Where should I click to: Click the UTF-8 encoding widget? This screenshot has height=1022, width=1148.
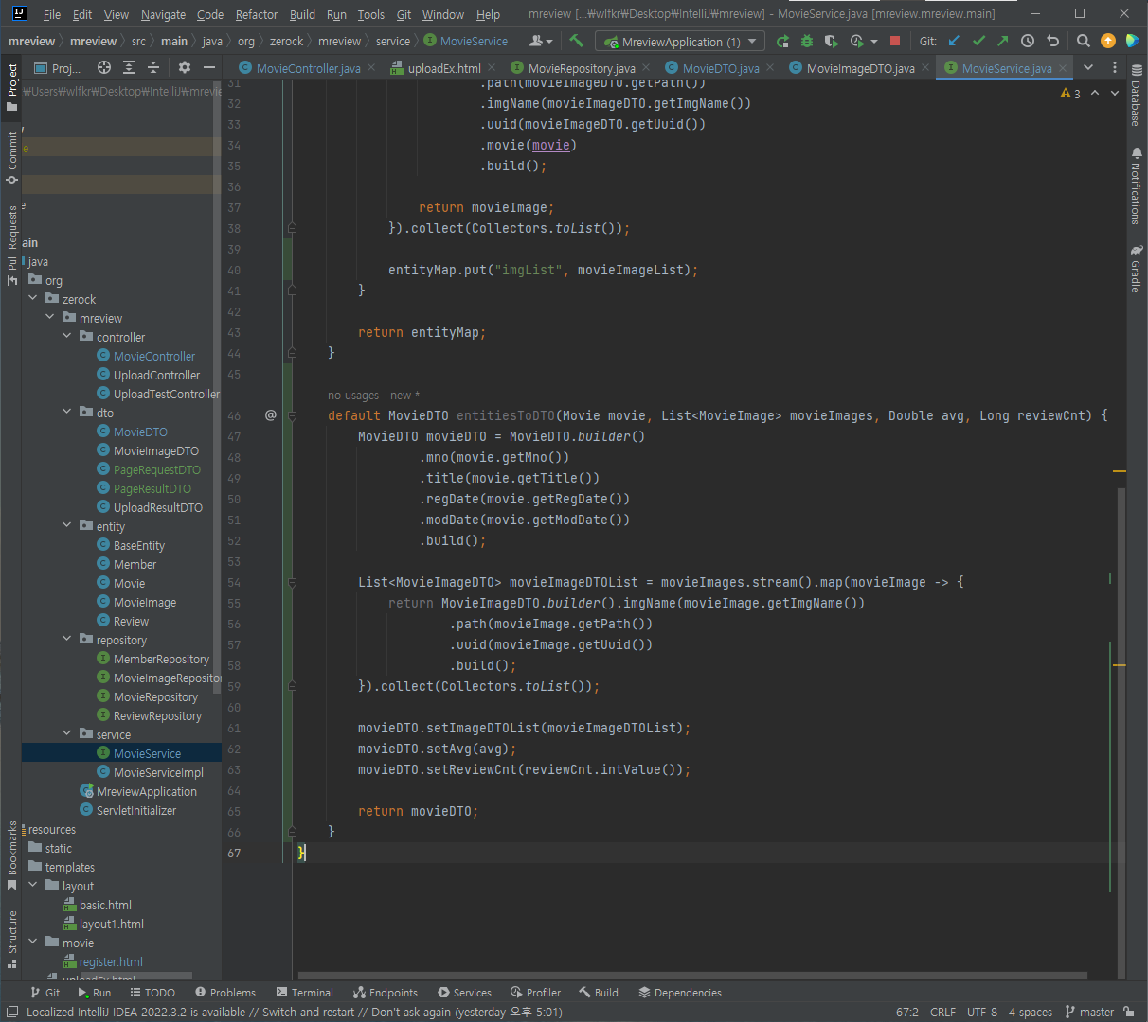click(982, 1012)
